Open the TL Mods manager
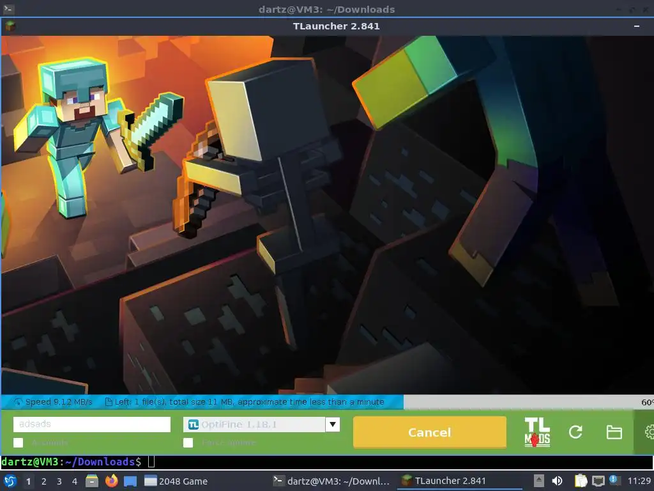Screen dimensions: 654x491 pyautogui.click(x=536, y=432)
